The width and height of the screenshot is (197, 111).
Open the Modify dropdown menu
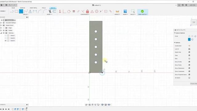click(49, 14)
